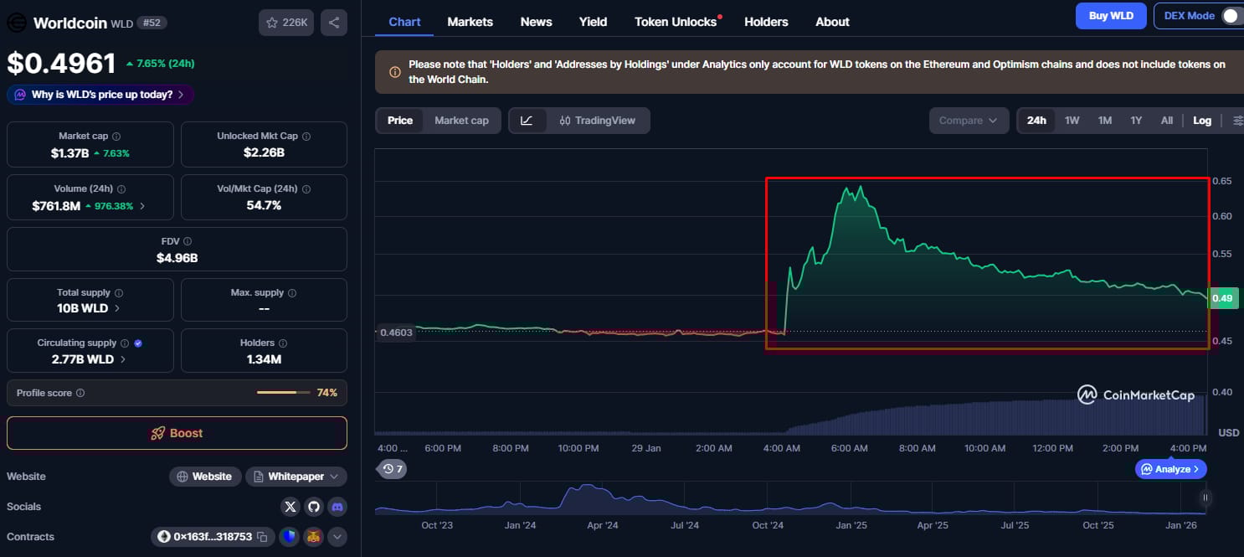The image size is (1244, 557).
Task: Open the Token Unlocks tab
Action: click(676, 22)
